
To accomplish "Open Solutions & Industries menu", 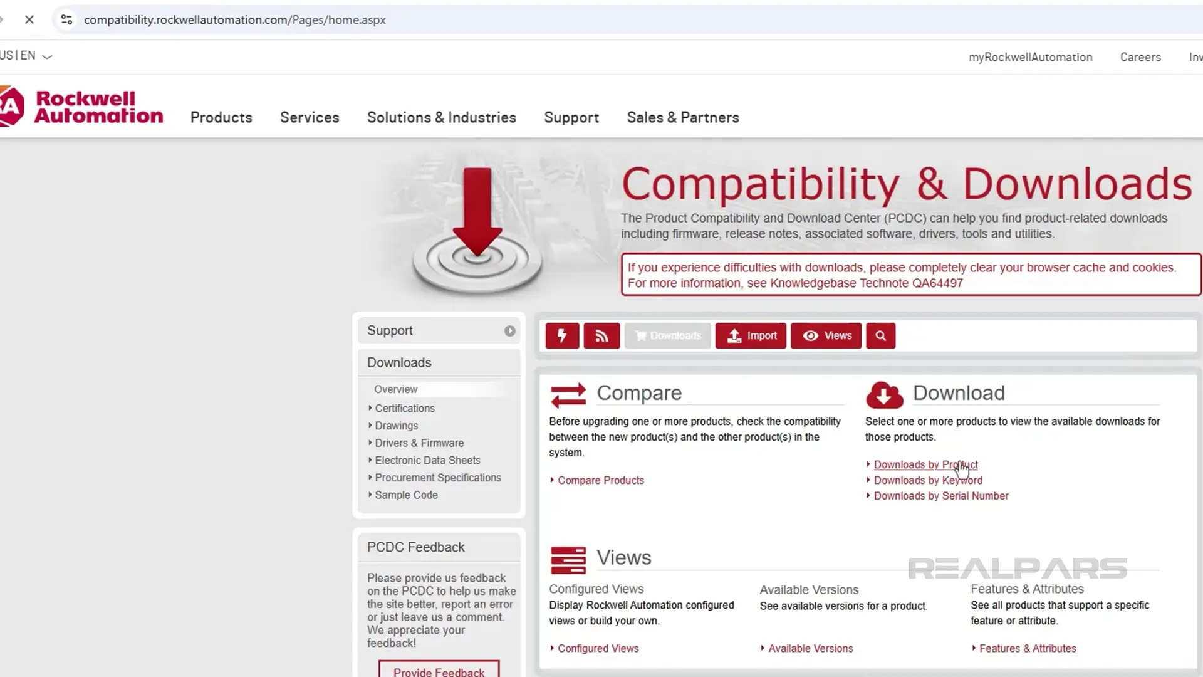I will point(442,117).
